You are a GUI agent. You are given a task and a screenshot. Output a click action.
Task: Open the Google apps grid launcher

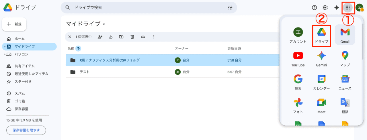[348, 8]
